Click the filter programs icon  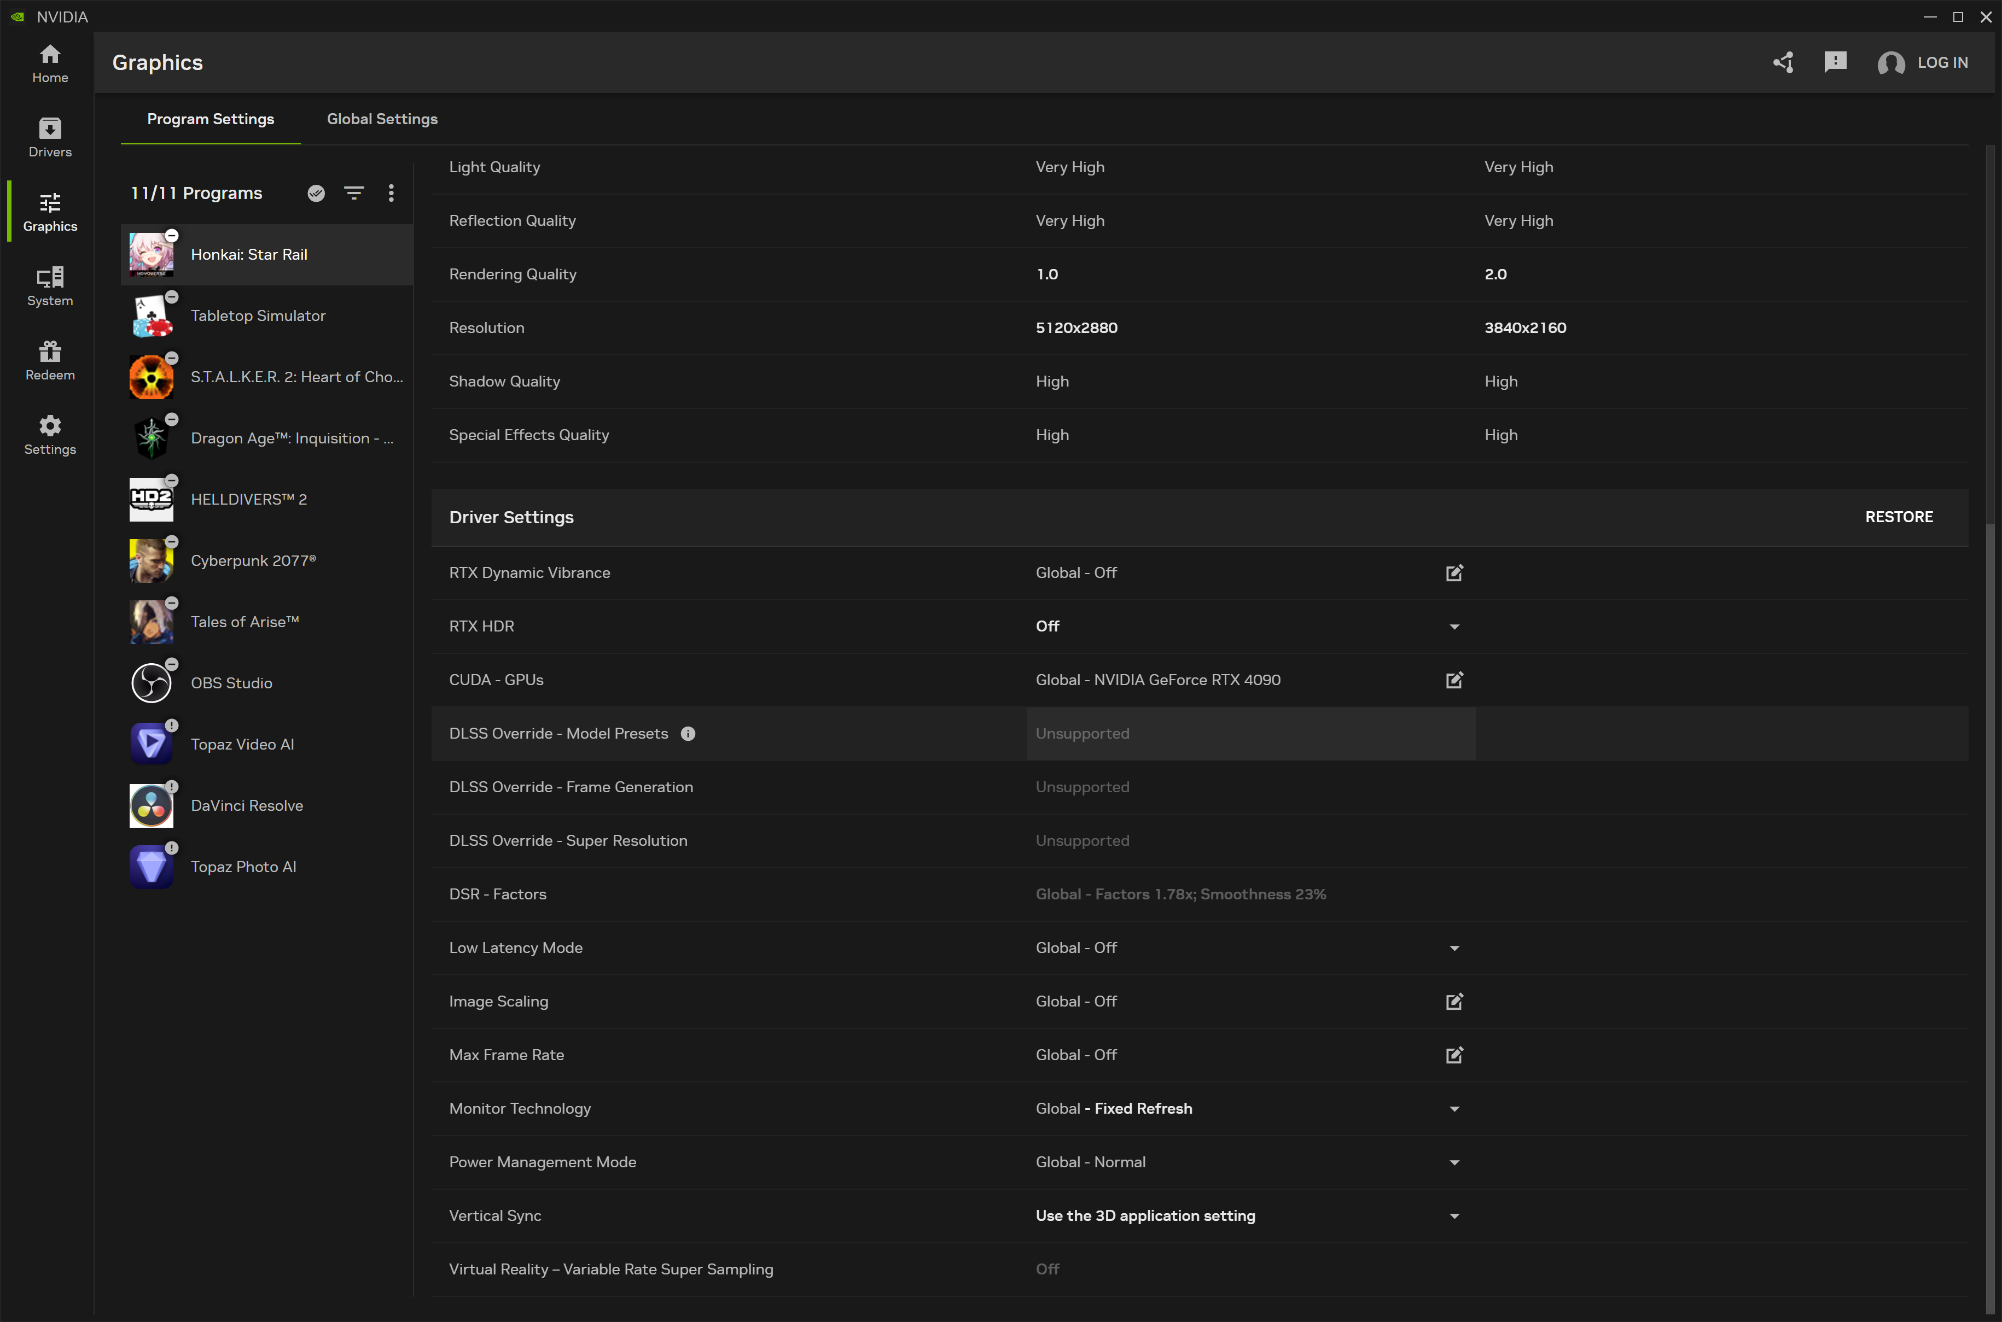(x=354, y=193)
